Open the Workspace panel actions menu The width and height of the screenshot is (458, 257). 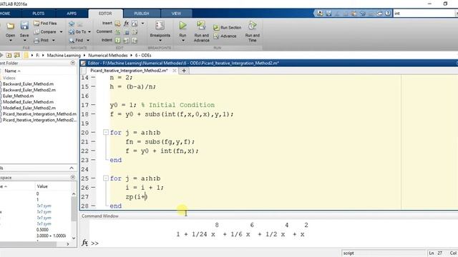pyautogui.click(x=73, y=178)
